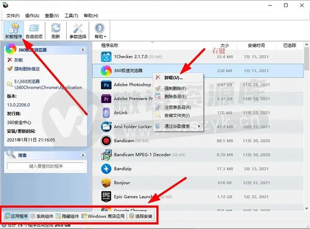Click the list scrollbar up arrow
The height and width of the screenshot is (229, 310).
pos(307,45)
